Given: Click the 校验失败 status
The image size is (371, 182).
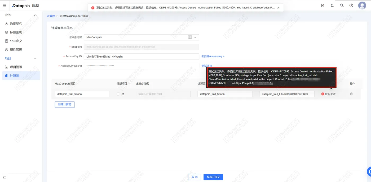Looking at the screenshot, I should coord(329,94).
